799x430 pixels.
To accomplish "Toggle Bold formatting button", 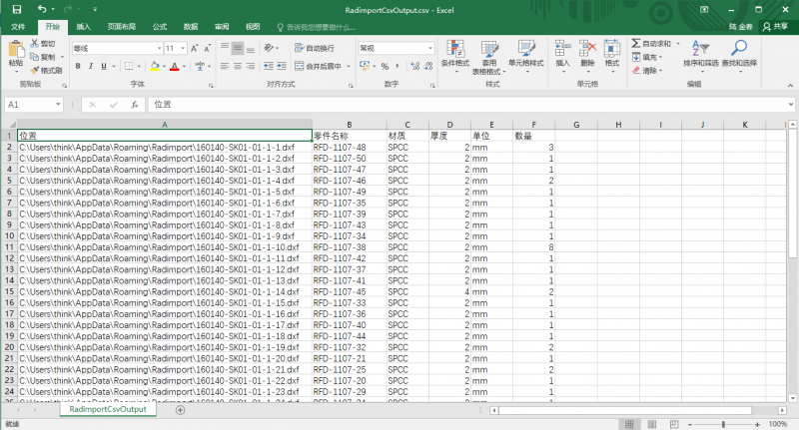I will tap(77, 67).
